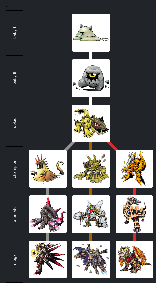
Task: Click the baby II stage label
Action: 15,78
